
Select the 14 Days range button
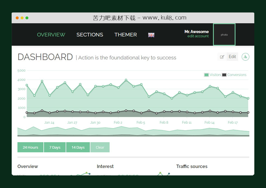78,147
